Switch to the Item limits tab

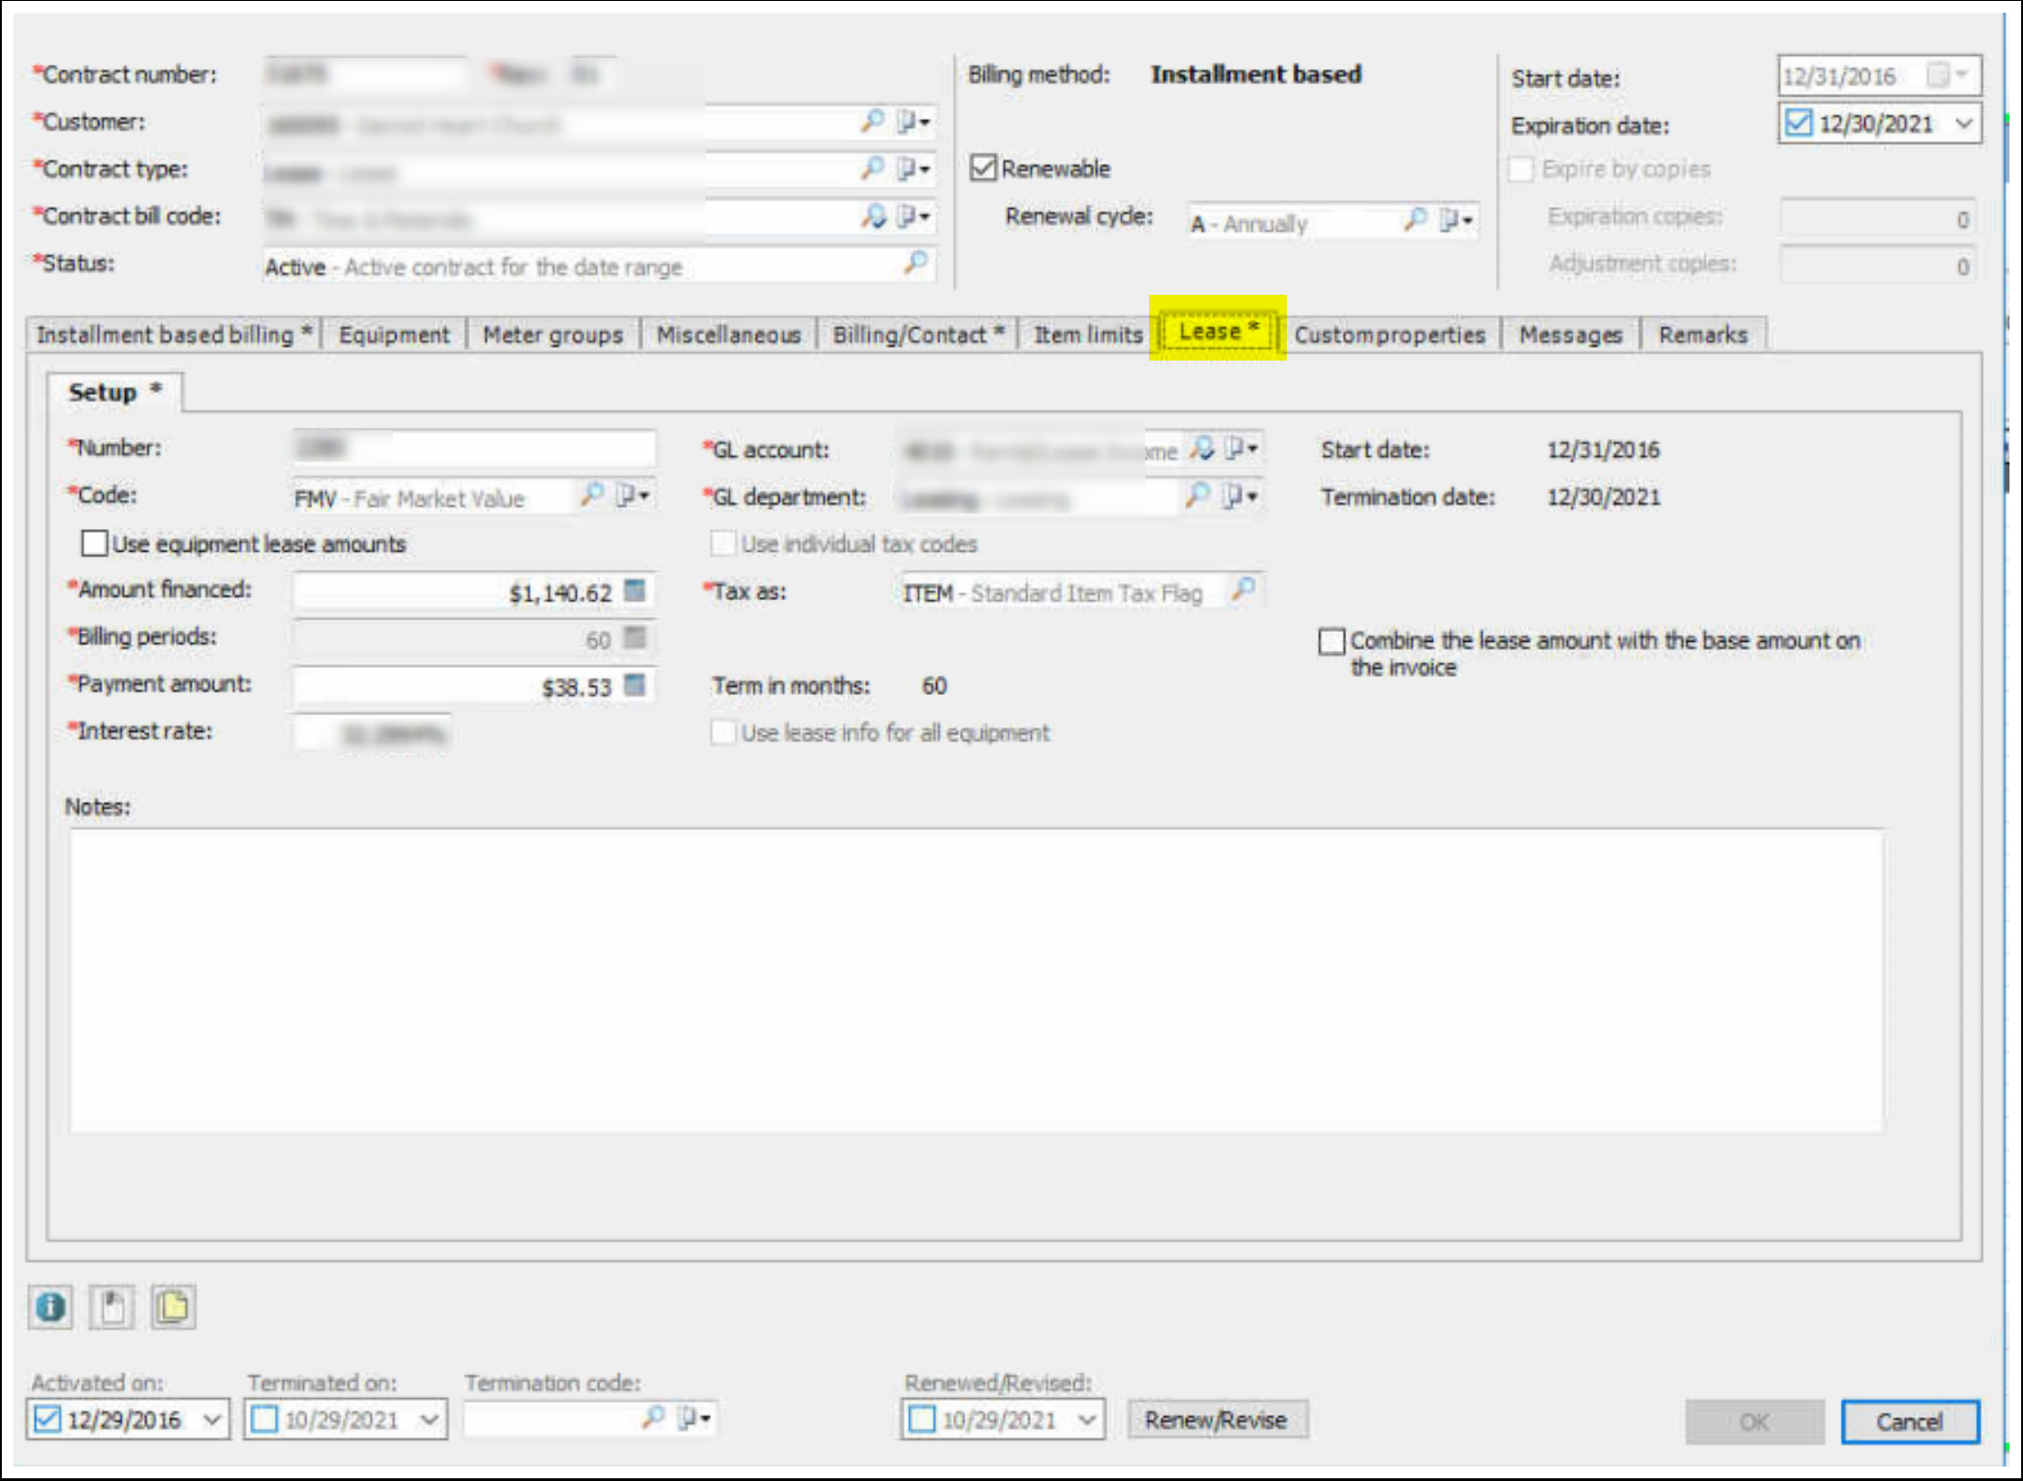click(x=1088, y=334)
